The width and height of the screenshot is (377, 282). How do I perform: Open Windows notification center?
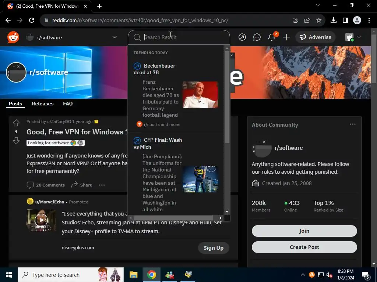(x=366, y=275)
